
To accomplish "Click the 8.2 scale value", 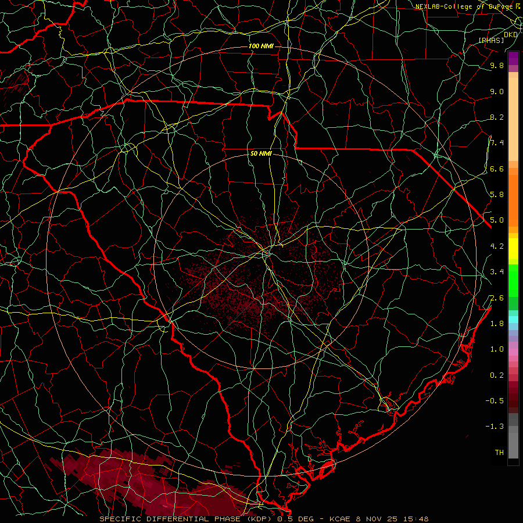I will pos(497,117).
